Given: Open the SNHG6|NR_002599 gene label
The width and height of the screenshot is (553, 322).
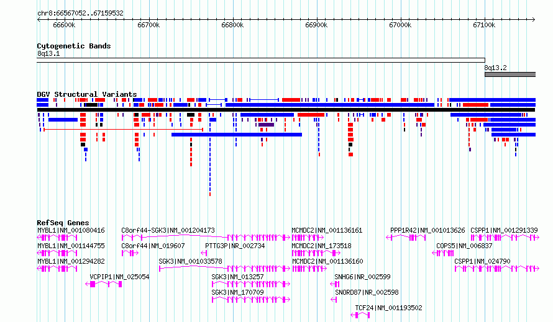Looking at the screenshot, I should [x=362, y=277].
